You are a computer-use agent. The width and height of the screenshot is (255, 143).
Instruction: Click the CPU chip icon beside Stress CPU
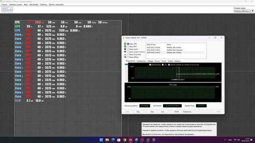(125, 44)
